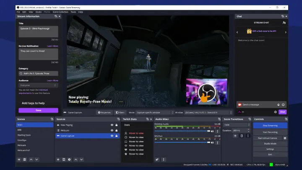Open virtual camera settings gear icon

(x=285, y=138)
